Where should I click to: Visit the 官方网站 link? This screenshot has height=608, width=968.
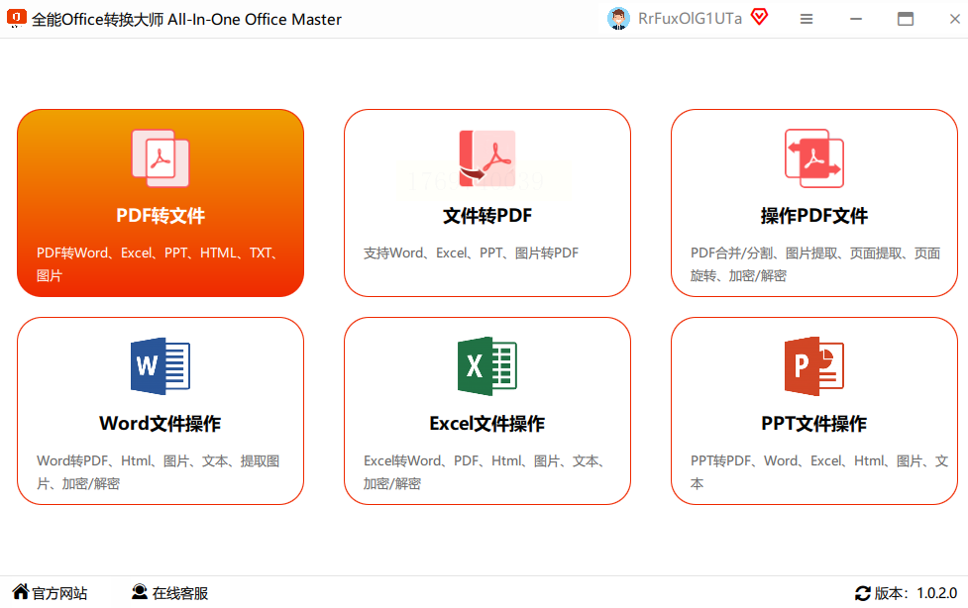(x=59, y=593)
